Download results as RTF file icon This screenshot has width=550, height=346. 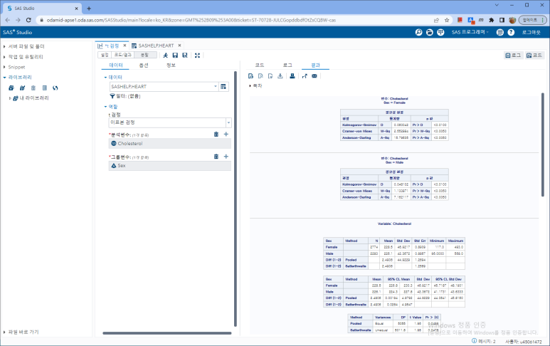tap(270, 75)
